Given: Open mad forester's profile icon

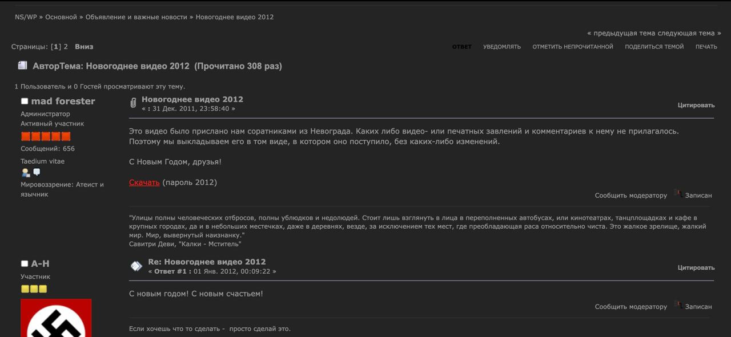Looking at the screenshot, I should 25,173.
